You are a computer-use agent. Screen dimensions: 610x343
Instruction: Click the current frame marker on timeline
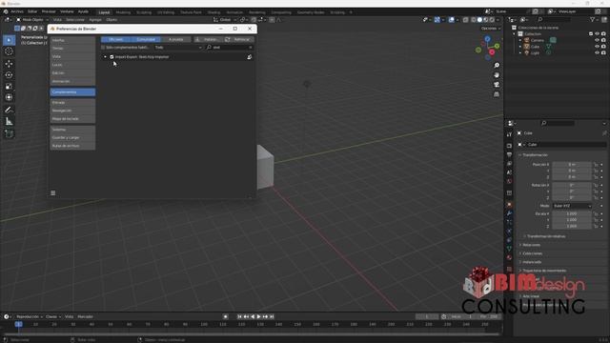18,324
